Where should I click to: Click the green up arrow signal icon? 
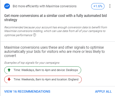click(9, 70)
